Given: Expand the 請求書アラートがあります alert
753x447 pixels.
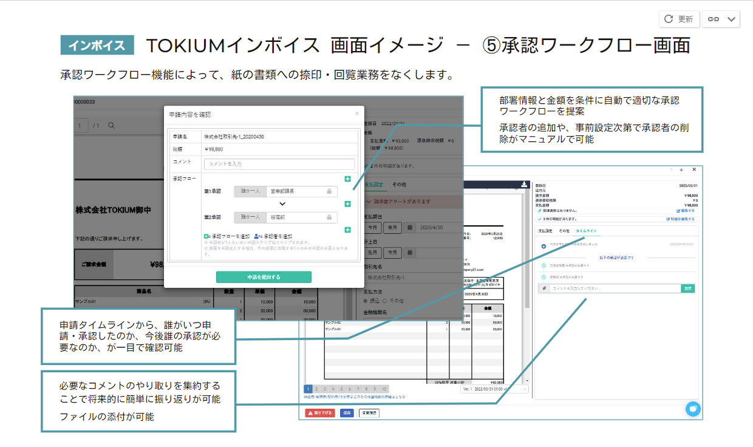Looking at the screenshot, I should 369,202.
